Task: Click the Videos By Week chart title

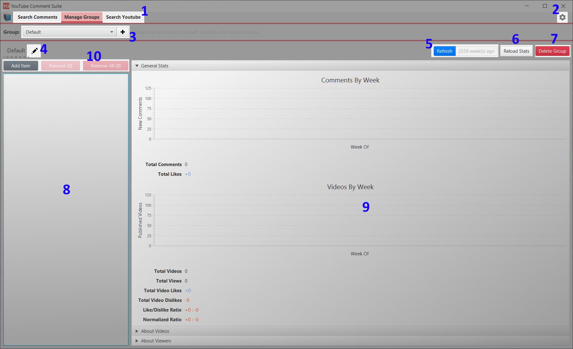Action: point(350,187)
